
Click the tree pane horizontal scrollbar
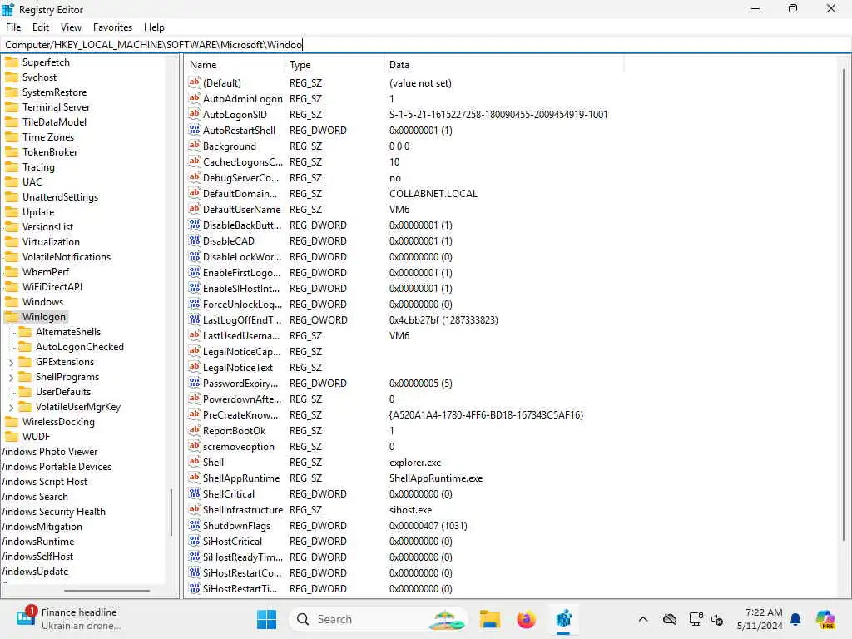coord(106,590)
